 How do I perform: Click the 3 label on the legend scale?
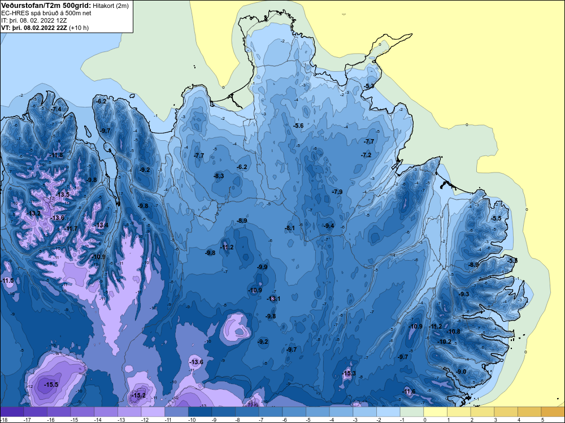pyautogui.click(x=496, y=420)
